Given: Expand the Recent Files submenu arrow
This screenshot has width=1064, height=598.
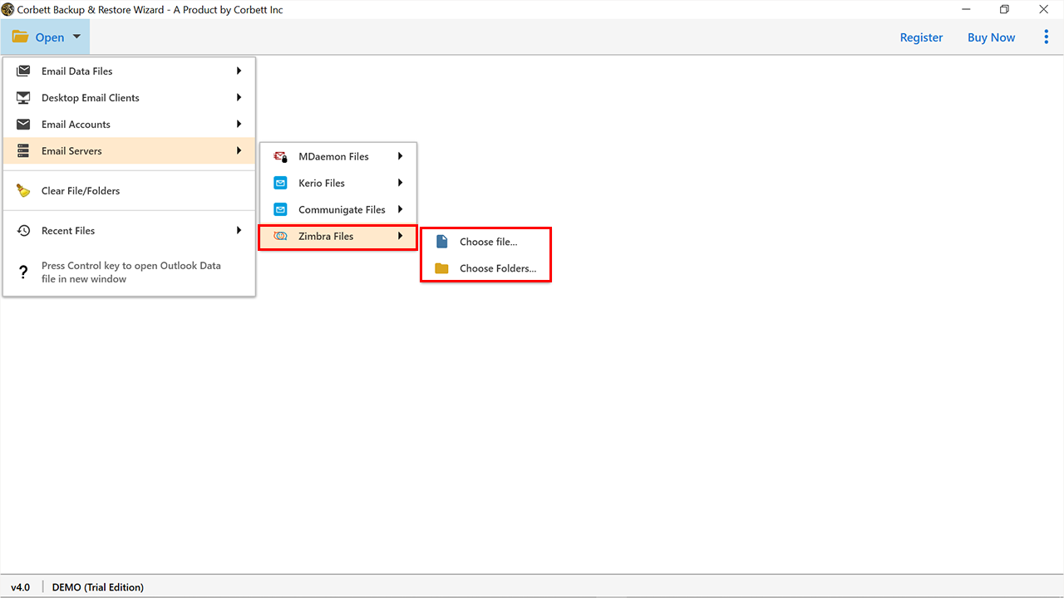Looking at the screenshot, I should tap(239, 230).
